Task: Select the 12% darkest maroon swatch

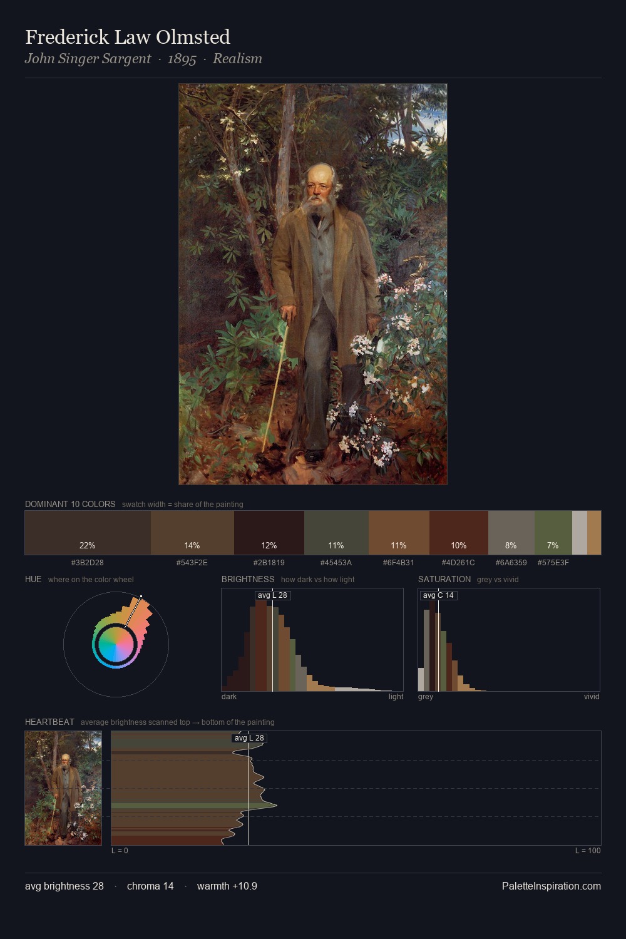Action: click(269, 533)
